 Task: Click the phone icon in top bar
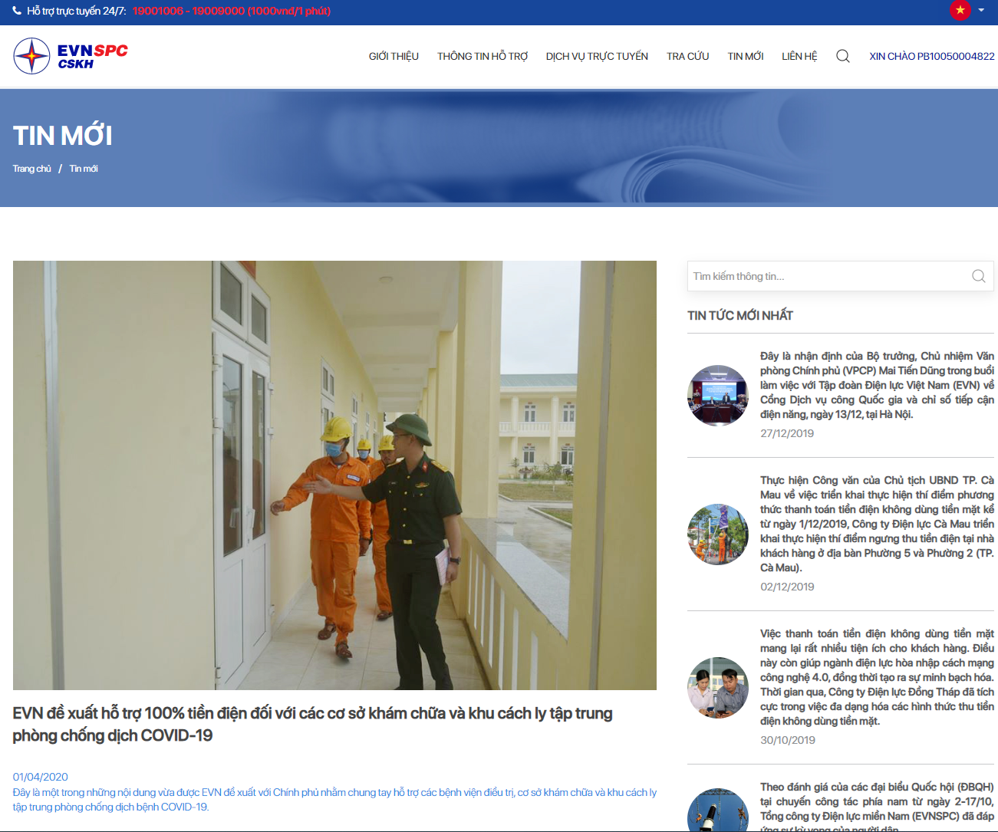pos(17,11)
